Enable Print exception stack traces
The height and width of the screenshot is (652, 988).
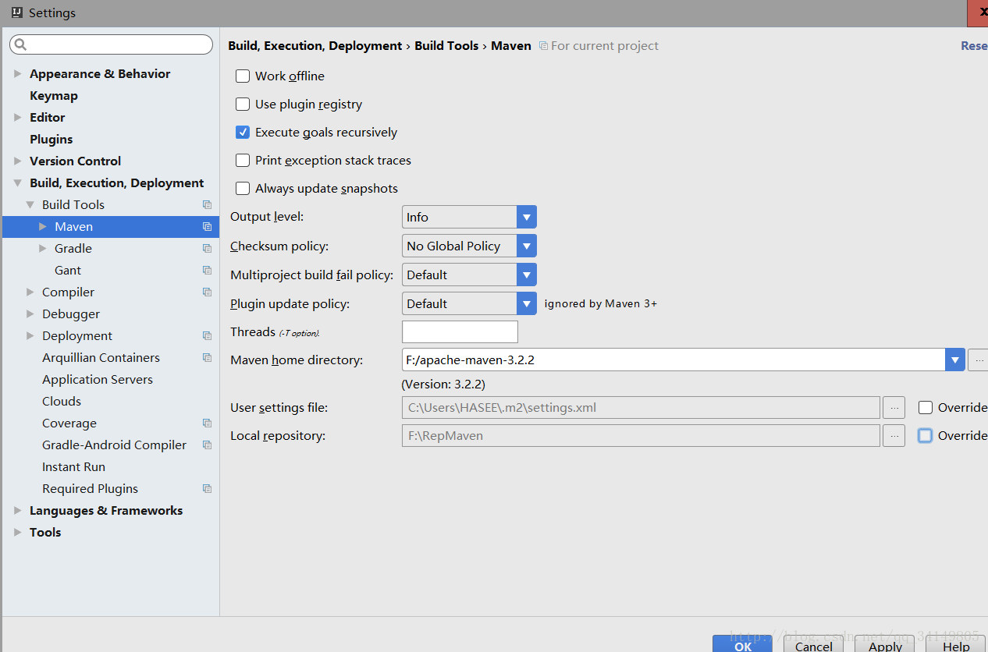pyautogui.click(x=243, y=160)
